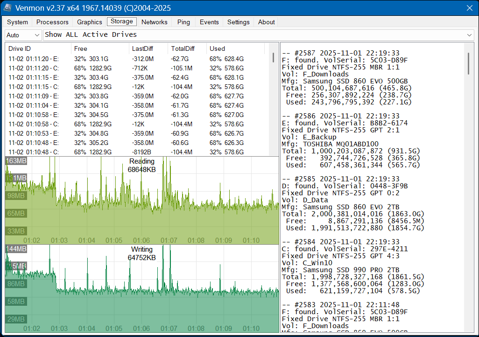
Task: Sort drives by the LastDiff column
Action: pyautogui.click(x=140, y=48)
